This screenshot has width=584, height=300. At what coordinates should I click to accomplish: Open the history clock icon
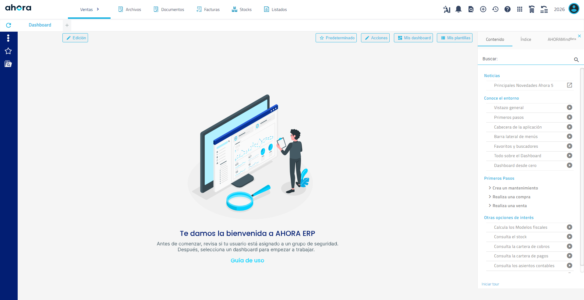(x=495, y=9)
